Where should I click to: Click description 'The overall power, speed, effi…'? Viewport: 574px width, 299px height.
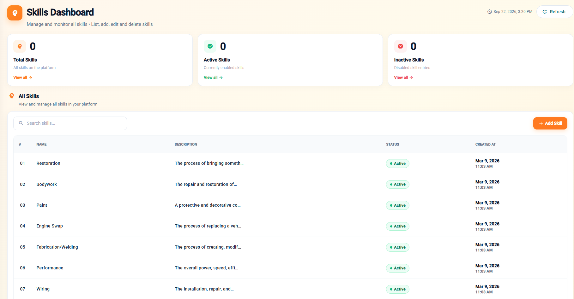click(x=206, y=268)
